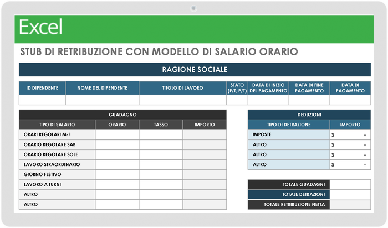The height and width of the screenshot is (228, 388).
Task: Select the GUADAGNO section header
Action: [122, 115]
